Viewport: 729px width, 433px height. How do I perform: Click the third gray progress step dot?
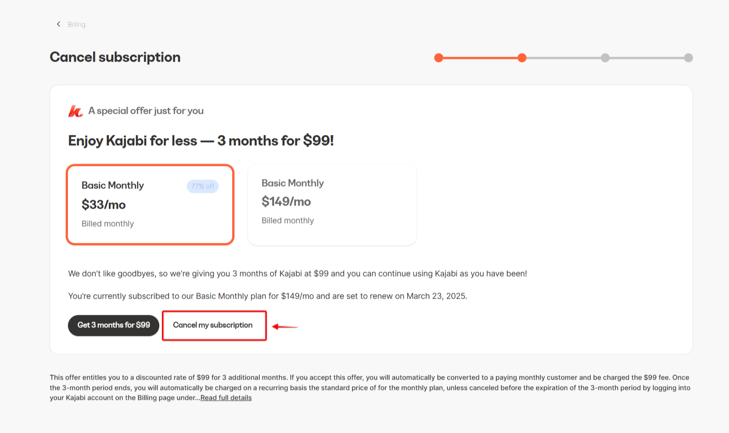(x=605, y=58)
